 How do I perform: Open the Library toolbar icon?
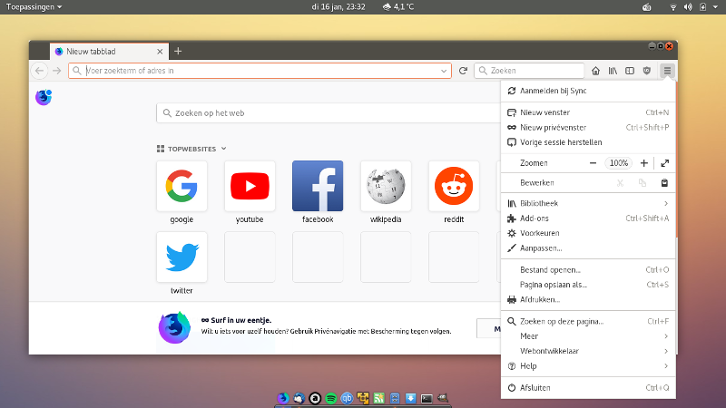(613, 71)
